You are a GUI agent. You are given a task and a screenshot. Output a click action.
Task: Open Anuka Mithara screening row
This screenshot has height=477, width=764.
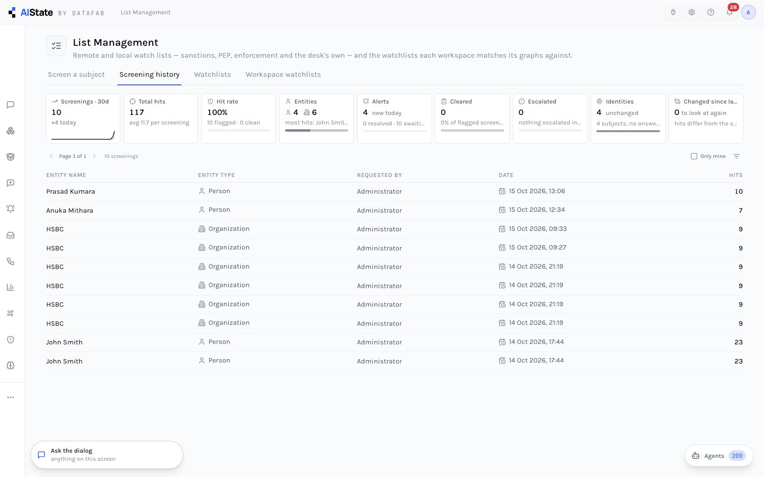coord(394,210)
